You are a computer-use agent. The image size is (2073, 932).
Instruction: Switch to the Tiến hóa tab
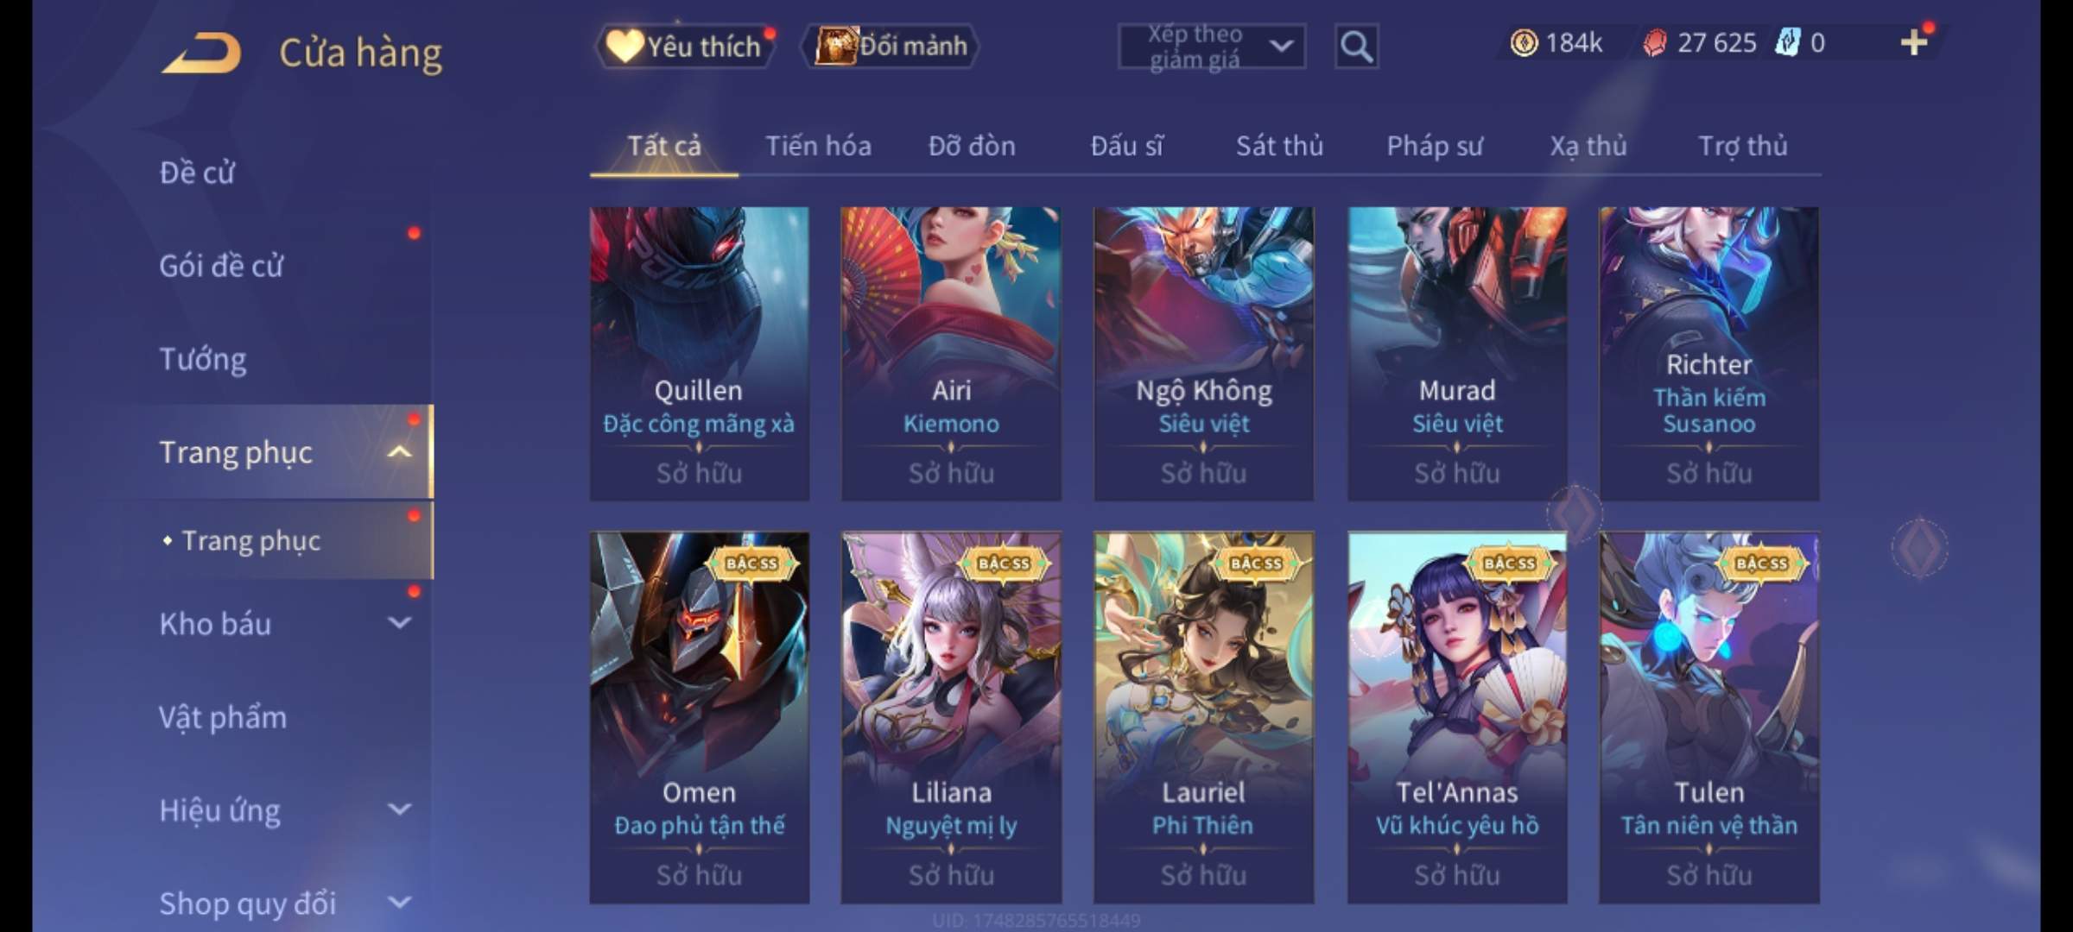point(818,146)
